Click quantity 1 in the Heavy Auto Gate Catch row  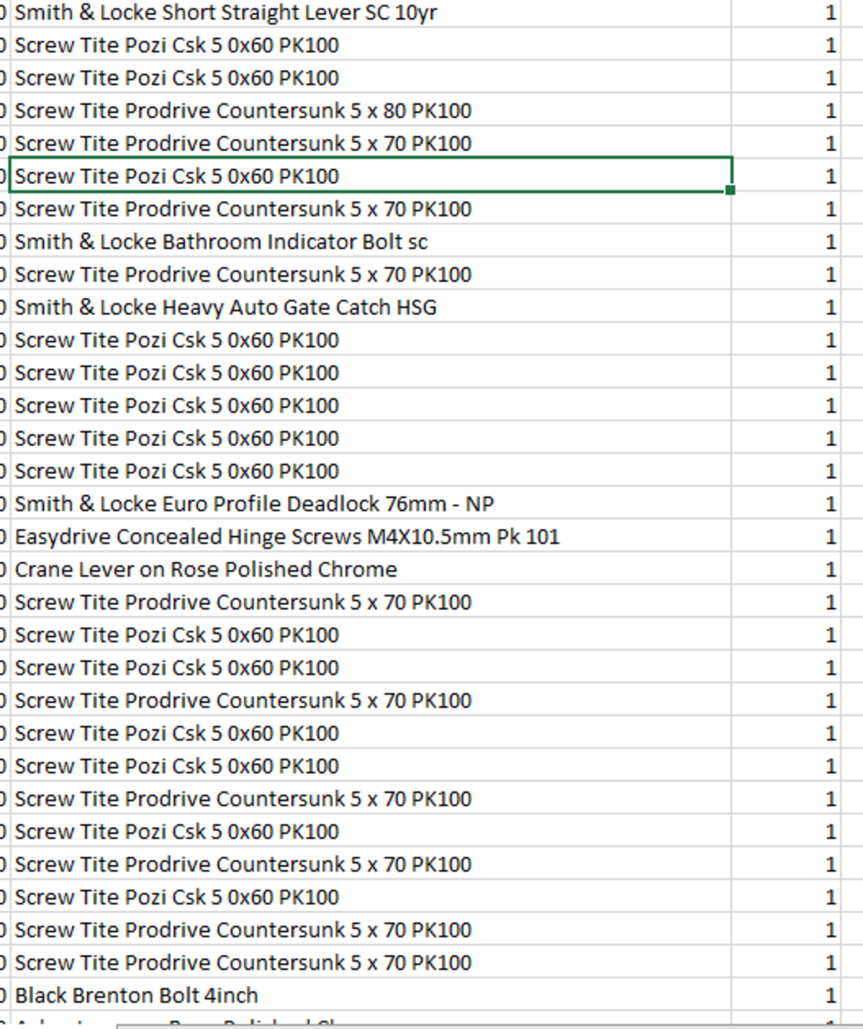click(x=786, y=307)
